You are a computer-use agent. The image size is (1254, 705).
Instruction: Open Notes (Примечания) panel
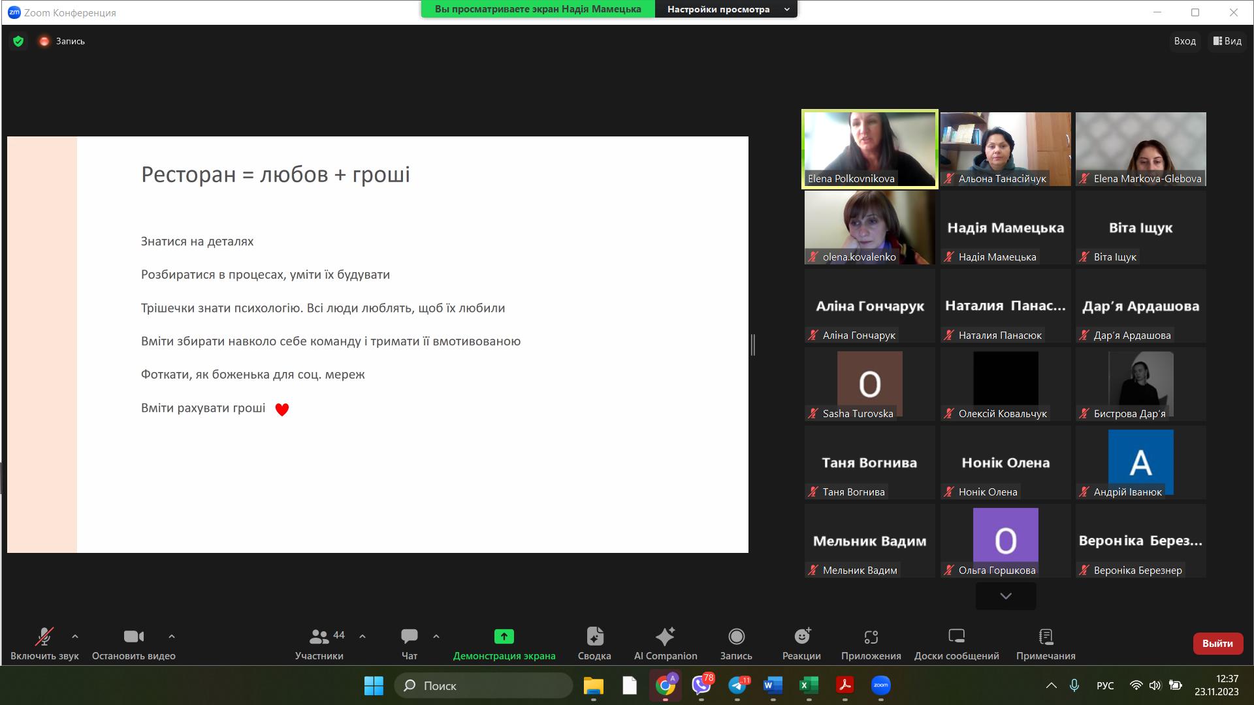(1045, 644)
